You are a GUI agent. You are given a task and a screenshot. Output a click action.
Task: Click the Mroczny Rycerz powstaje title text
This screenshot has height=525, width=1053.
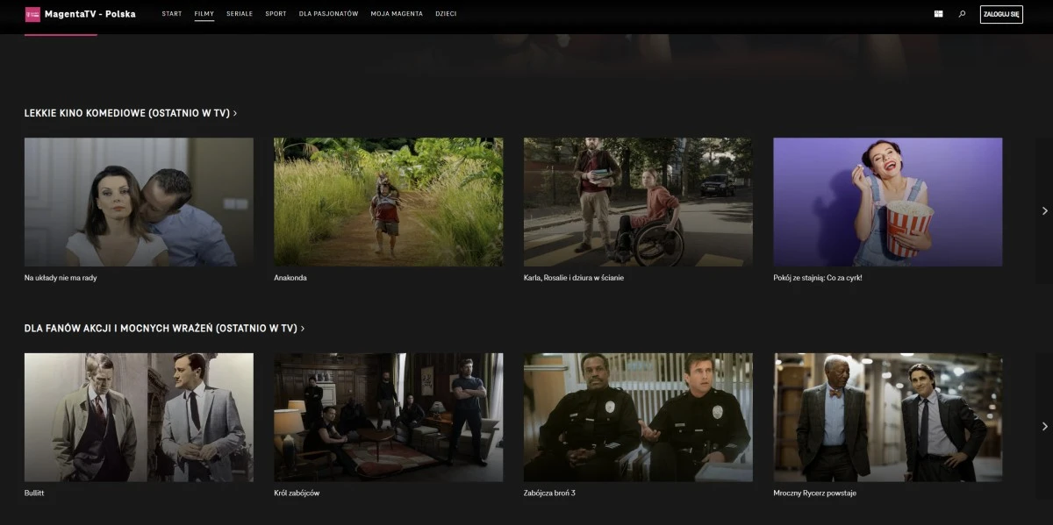click(814, 493)
